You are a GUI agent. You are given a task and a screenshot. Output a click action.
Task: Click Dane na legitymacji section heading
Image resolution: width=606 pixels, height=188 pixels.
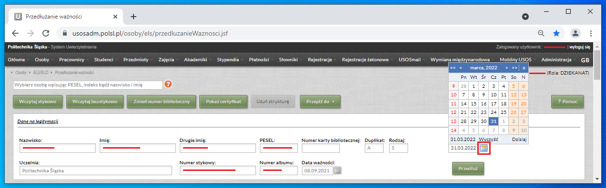[x=38, y=122]
